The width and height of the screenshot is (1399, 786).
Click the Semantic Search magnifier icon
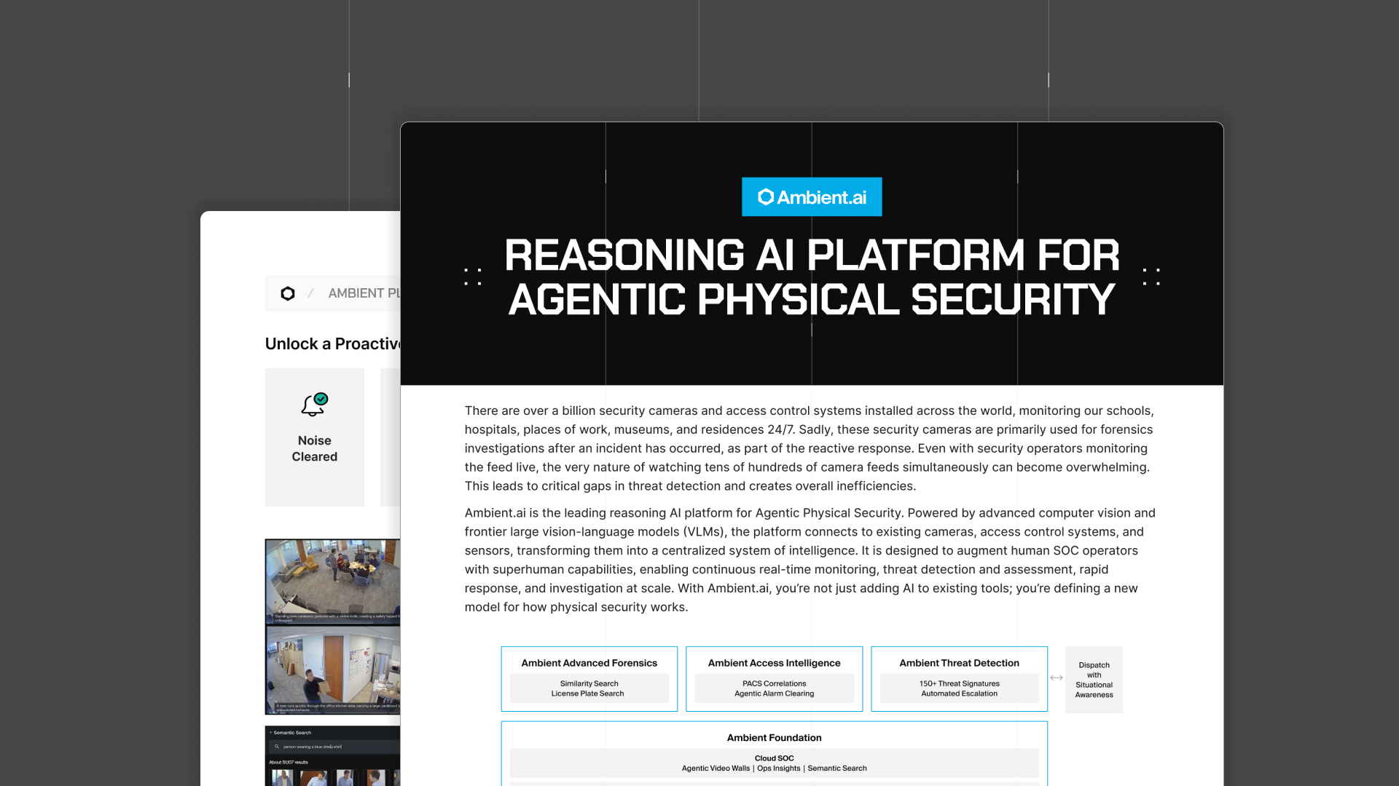pyautogui.click(x=277, y=747)
